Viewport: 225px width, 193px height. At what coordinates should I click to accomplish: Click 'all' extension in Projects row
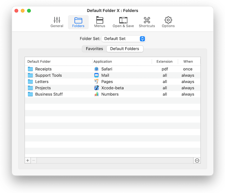coord(165,88)
